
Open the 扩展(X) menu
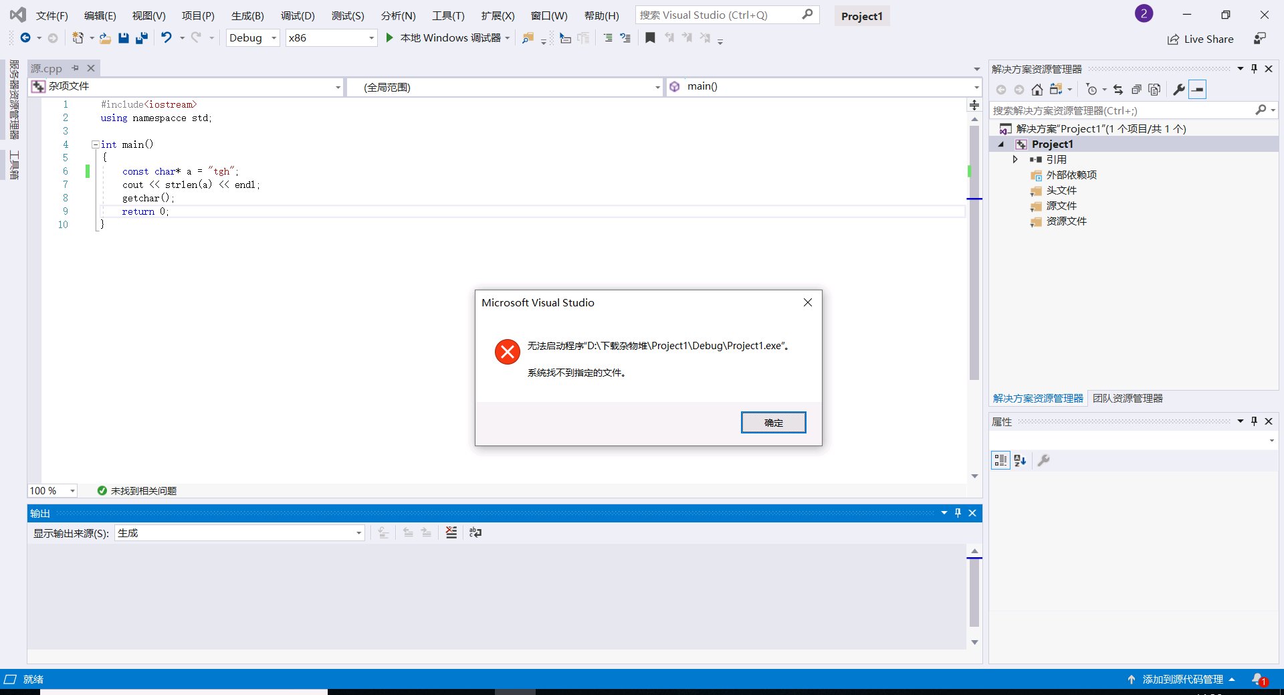(x=498, y=15)
